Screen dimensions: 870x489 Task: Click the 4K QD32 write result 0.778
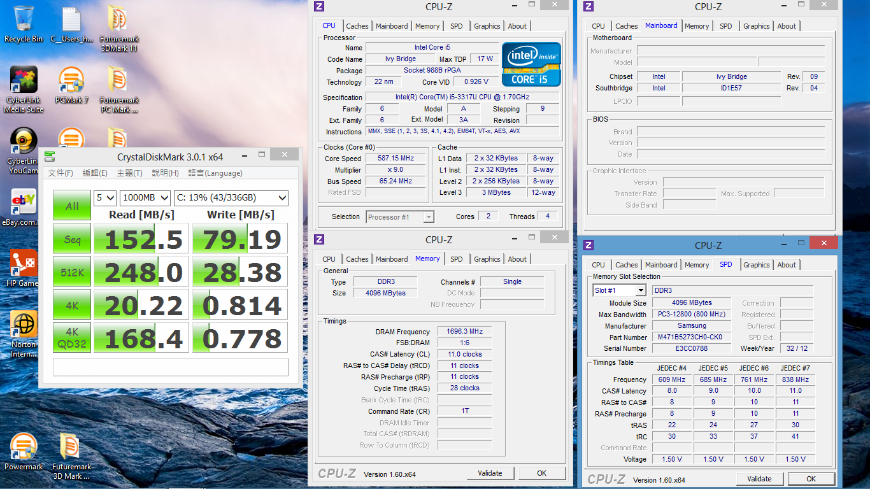(x=241, y=338)
